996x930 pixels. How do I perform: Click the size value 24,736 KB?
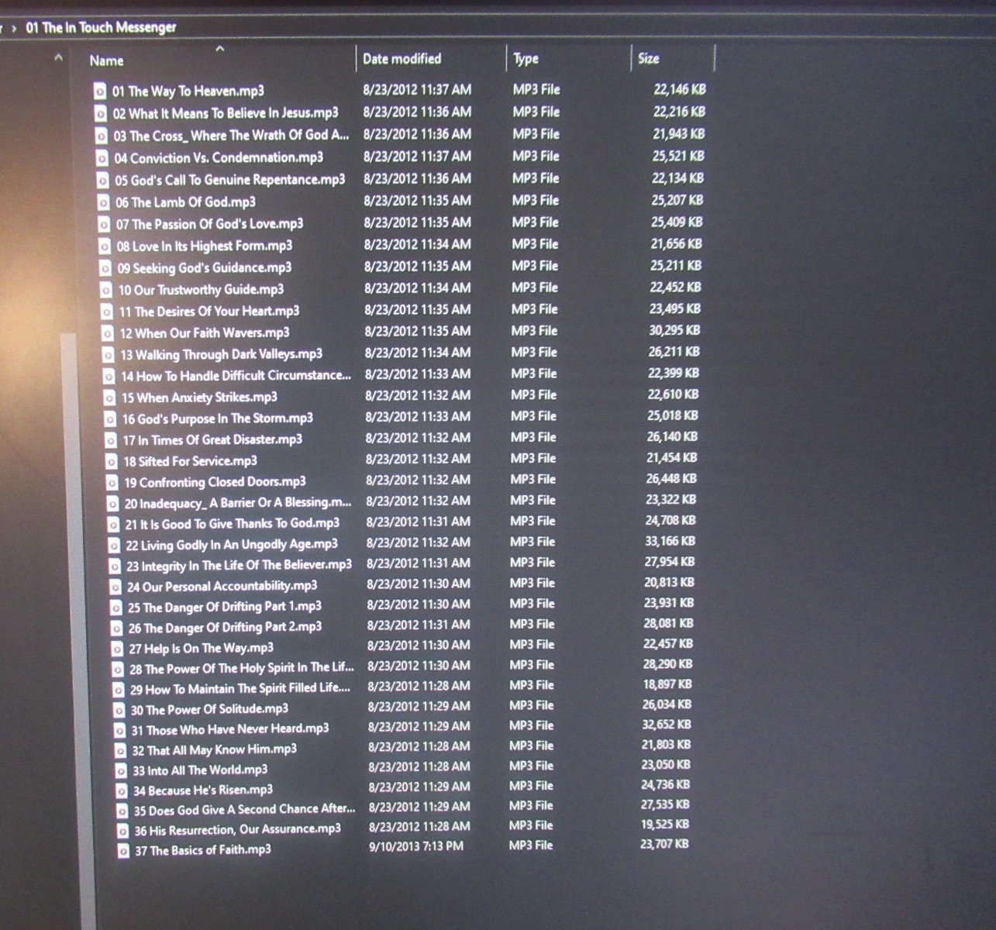(665, 785)
